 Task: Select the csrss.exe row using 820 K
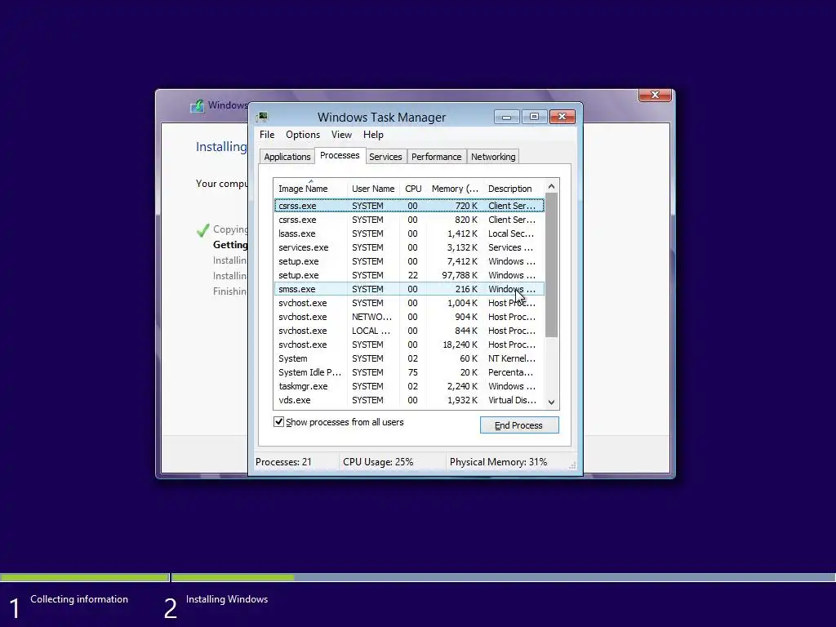pyautogui.click(x=409, y=220)
